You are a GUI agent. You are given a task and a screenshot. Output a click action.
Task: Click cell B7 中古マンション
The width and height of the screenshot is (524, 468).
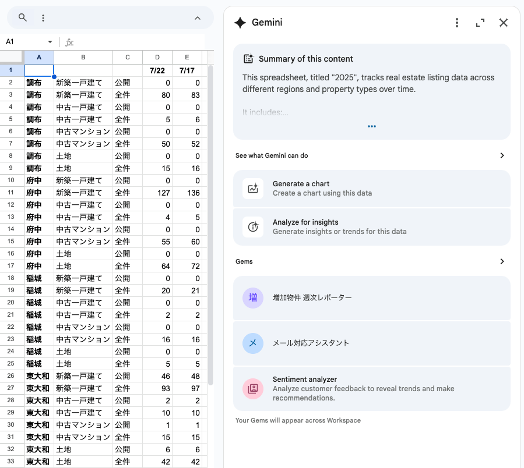click(x=83, y=144)
